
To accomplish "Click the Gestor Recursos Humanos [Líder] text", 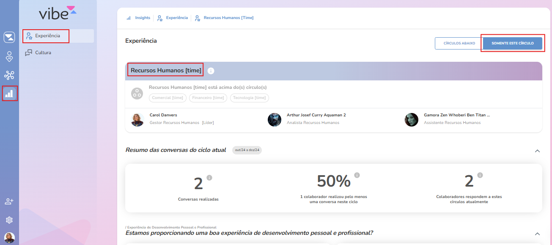I will [x=182, y=123].
